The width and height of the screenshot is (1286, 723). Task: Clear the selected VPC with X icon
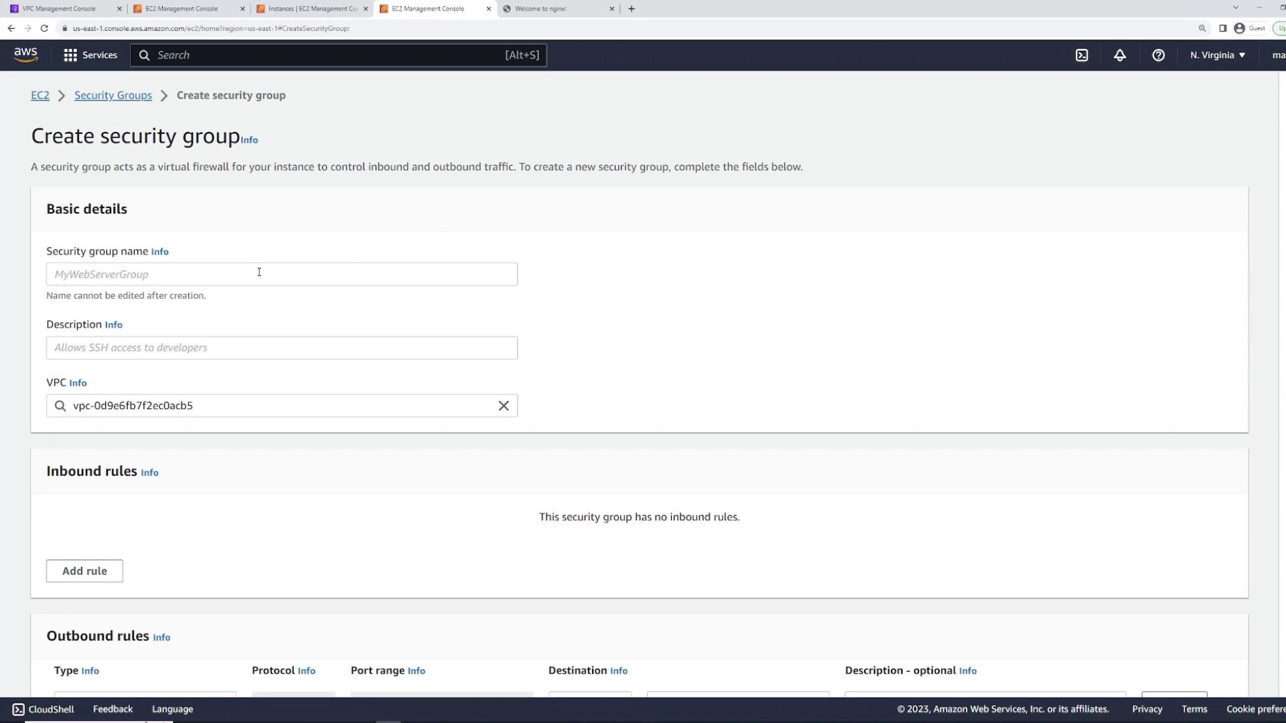(504, 406)
